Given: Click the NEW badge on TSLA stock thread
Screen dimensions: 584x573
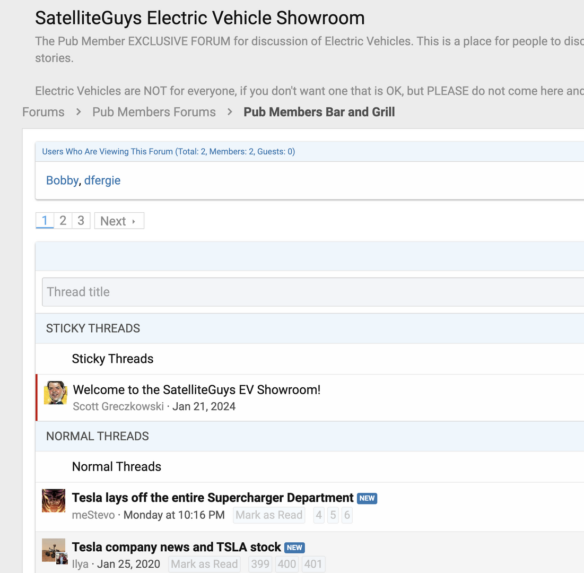Looking at the screenshot, I should [x=294, y=548].
